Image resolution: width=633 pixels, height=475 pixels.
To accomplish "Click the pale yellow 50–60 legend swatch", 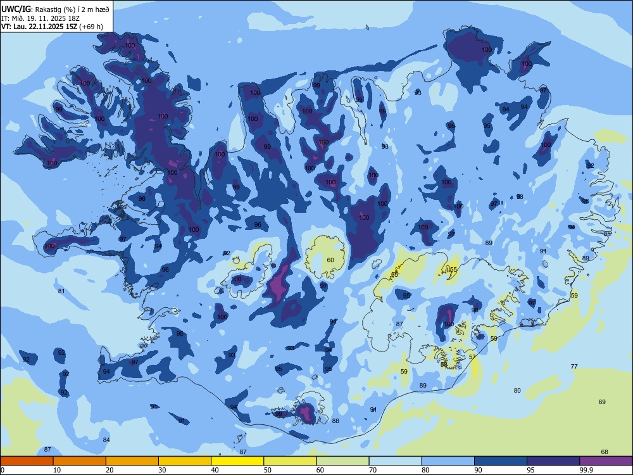I will [x=290, y=461].
